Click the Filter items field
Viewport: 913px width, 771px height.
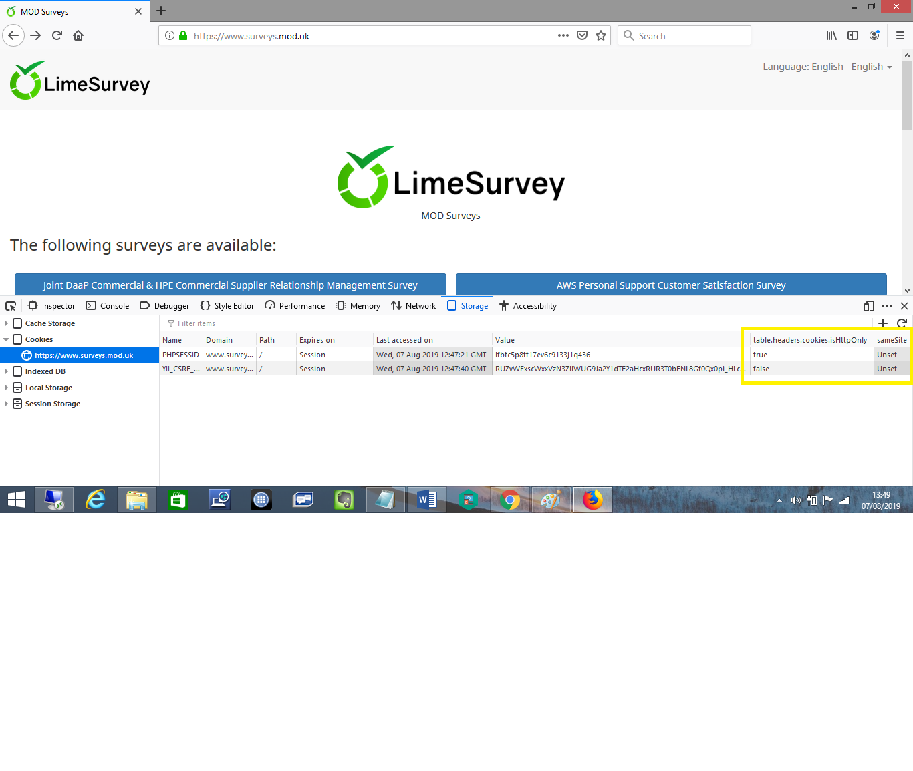517,323
